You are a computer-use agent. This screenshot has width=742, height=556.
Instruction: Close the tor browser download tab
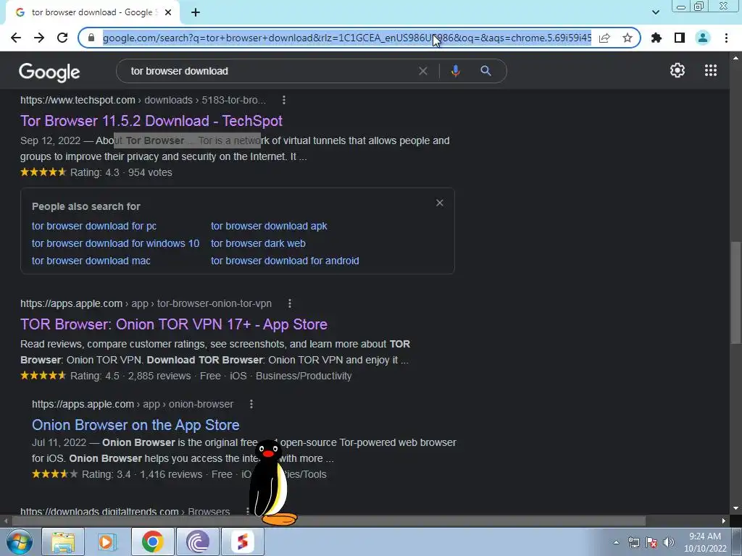(x=168, y=12)
